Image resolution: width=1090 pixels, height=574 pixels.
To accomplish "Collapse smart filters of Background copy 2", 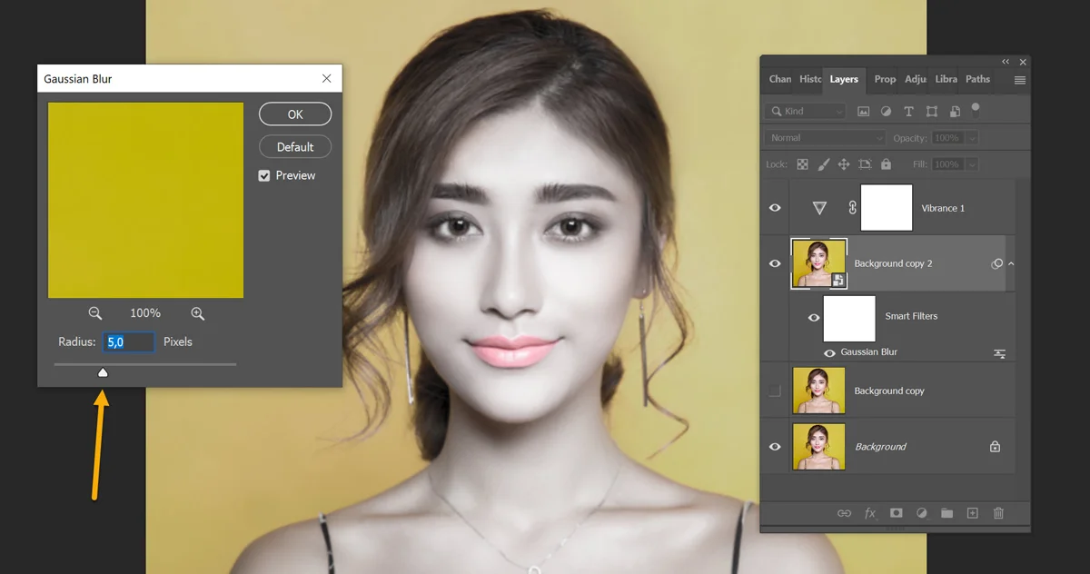I will 1011,263.
